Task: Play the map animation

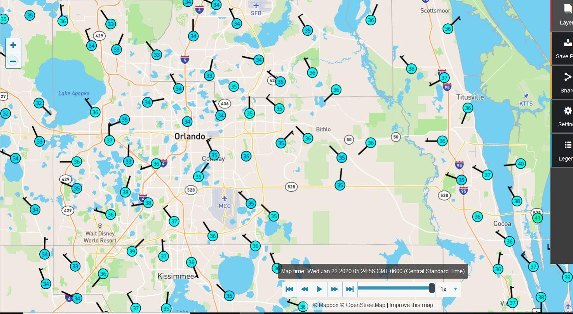Action: [x=319, y=289]
